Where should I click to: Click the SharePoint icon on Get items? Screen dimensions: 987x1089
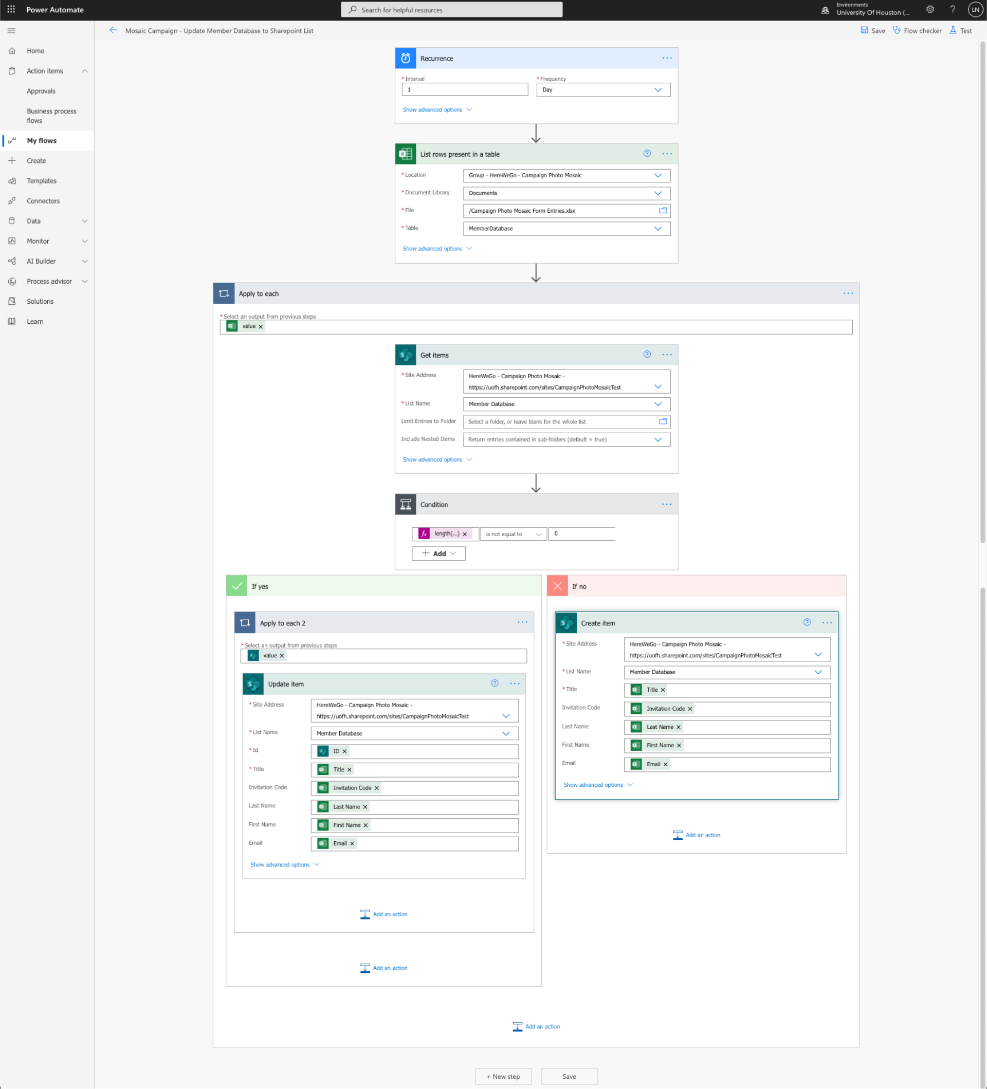(x=406, y=355)
